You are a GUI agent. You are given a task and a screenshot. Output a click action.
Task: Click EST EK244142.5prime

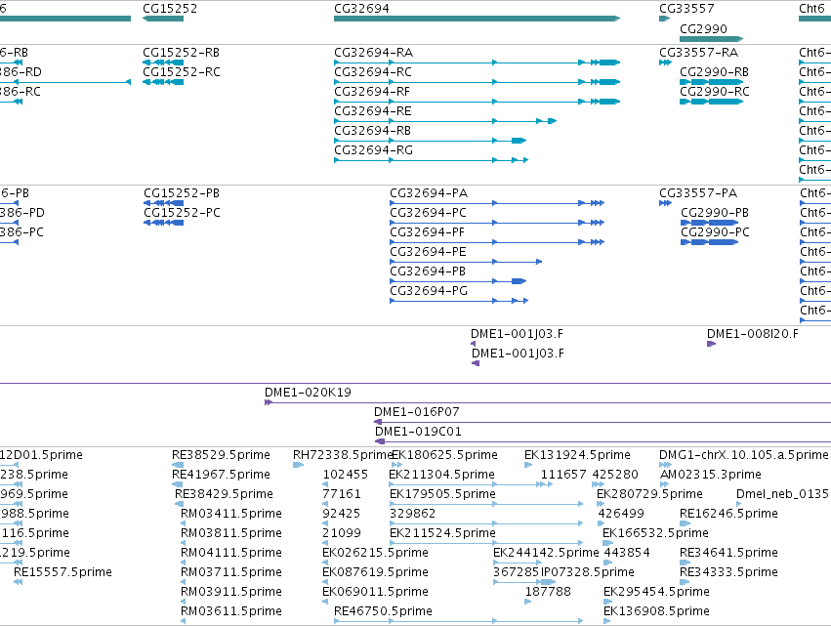[x=546, y=554]
